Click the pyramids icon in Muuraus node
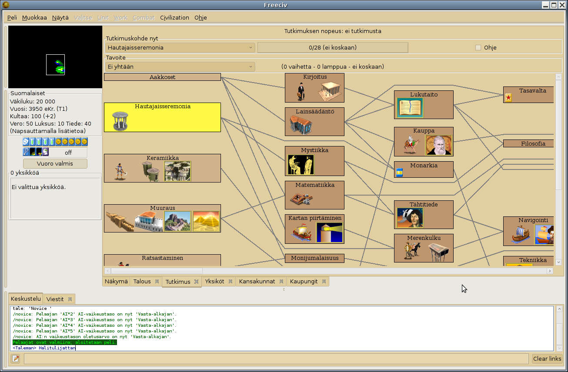The width and height of the screenshot is (568, 372). pyautogui.click(x=206, y=221)
